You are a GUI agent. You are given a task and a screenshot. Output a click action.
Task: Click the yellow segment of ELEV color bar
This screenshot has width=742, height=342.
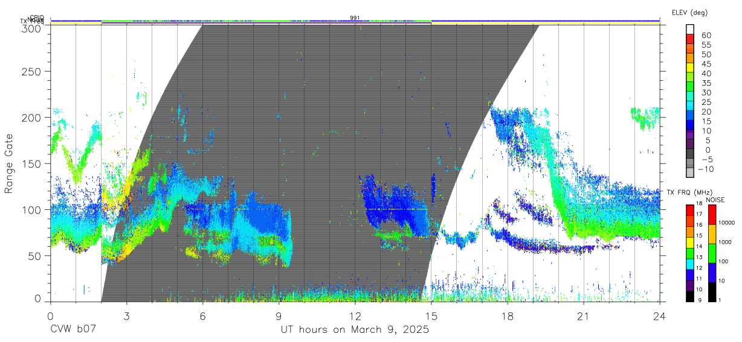tap(689, 68)
